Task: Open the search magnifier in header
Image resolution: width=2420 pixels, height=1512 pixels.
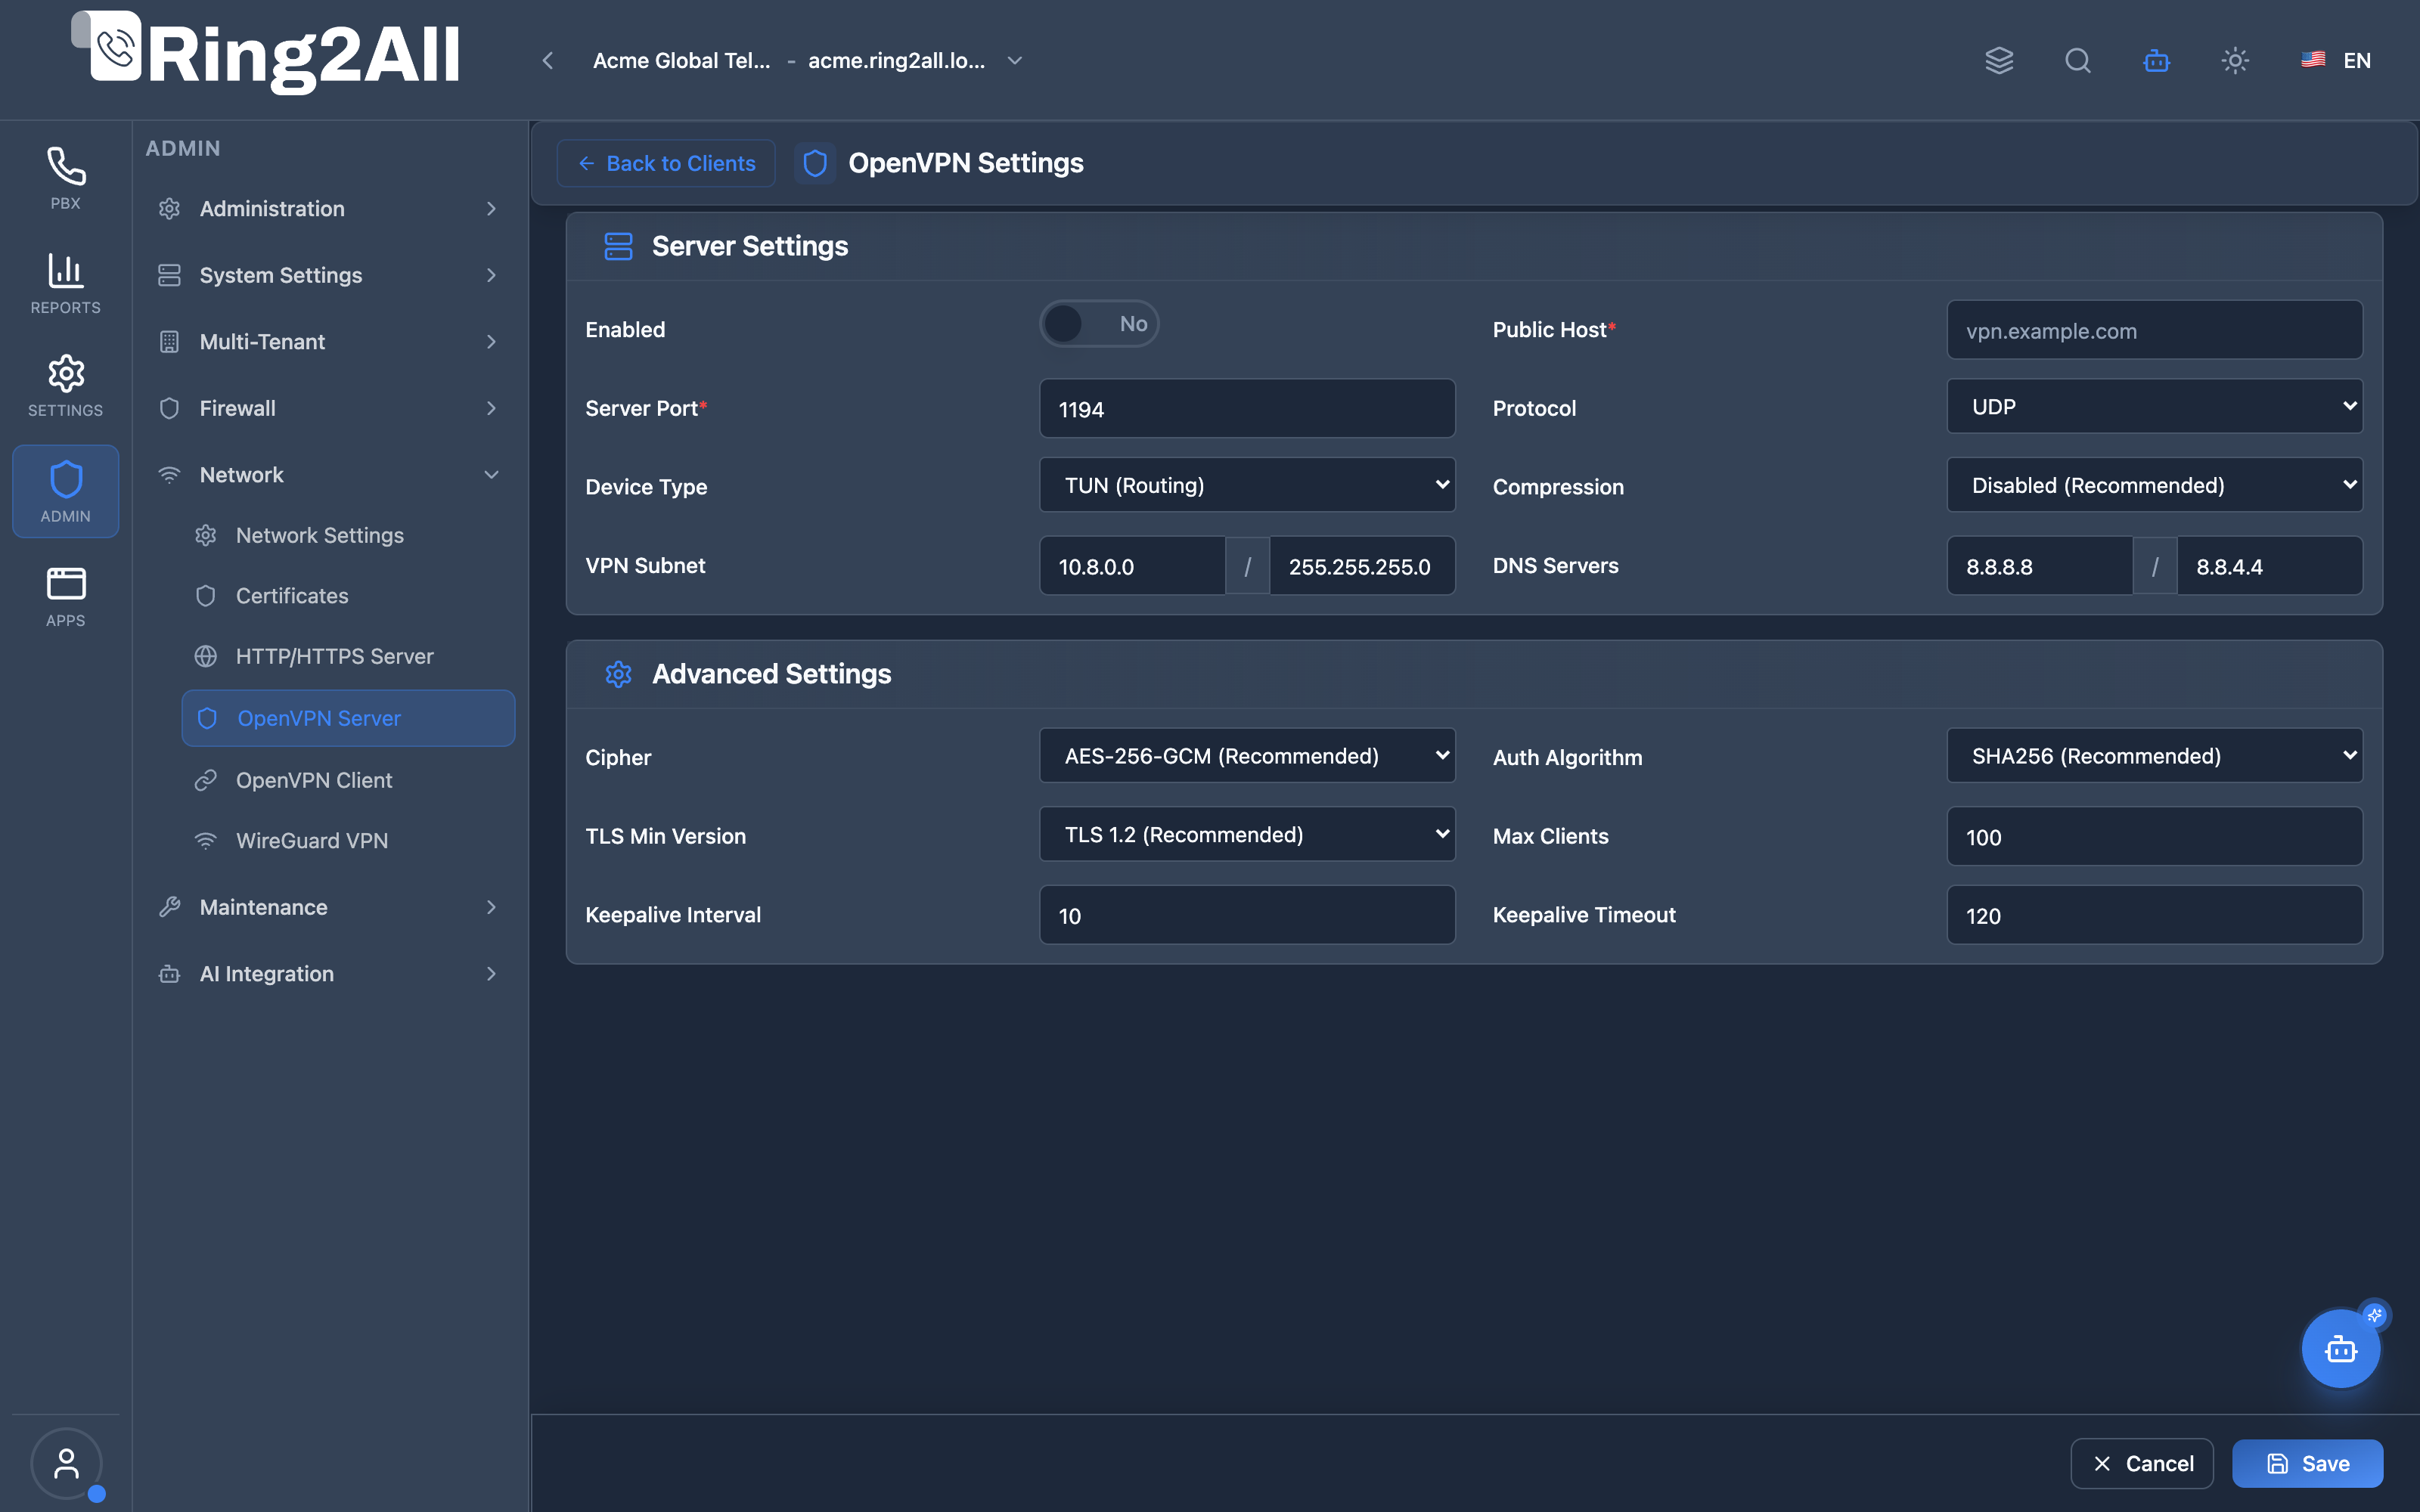Action: (2078, 60)
